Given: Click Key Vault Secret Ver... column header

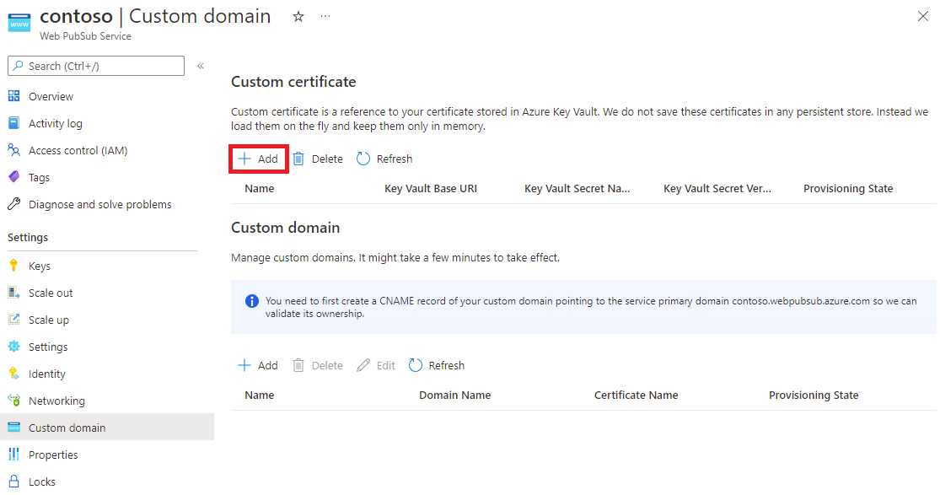Looking at the screenshot, I should (x=717, y=188).
